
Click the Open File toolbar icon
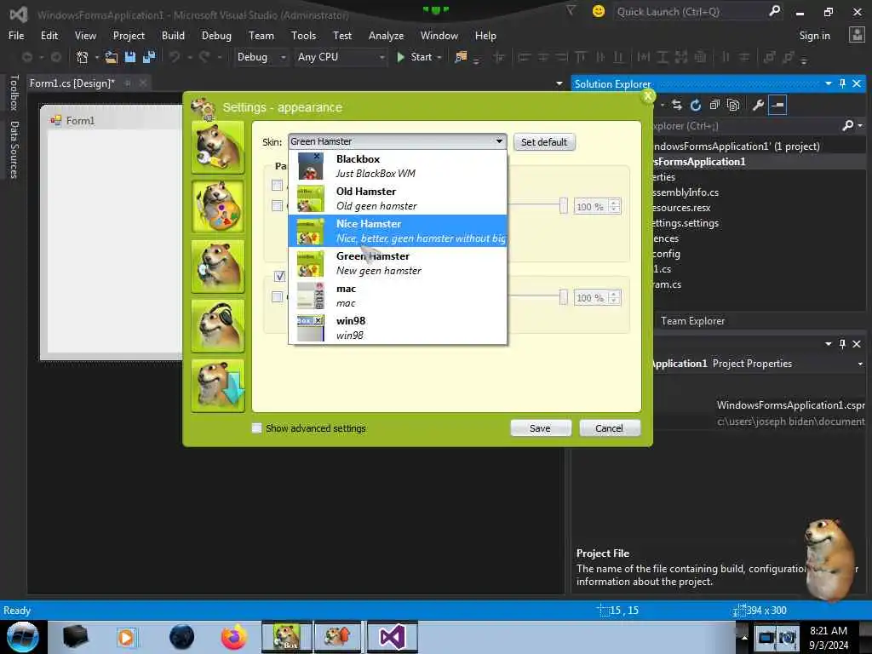pyautogui.click(x=112, y=57)
